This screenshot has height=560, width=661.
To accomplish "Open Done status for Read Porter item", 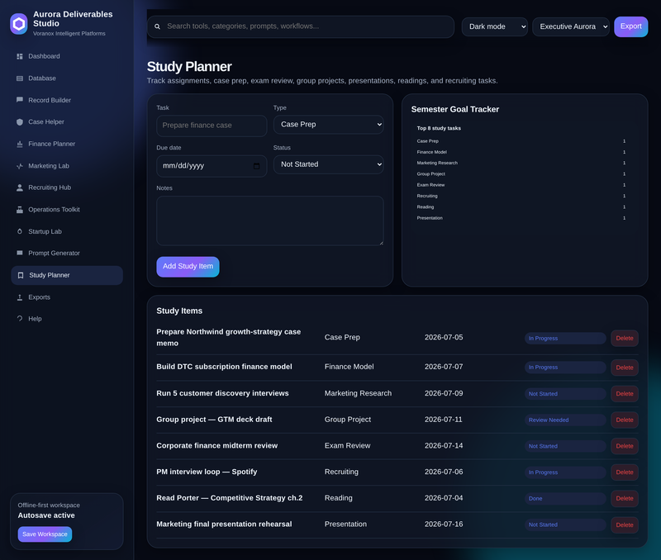I will coord(565,499).
